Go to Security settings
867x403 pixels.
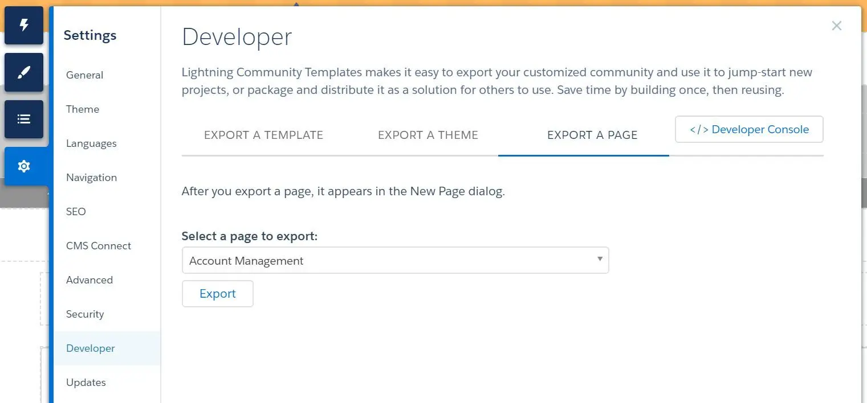pos(107,314)
